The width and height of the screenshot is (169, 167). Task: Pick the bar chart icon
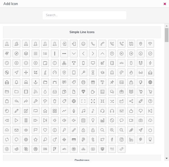[x=102, y=120]
